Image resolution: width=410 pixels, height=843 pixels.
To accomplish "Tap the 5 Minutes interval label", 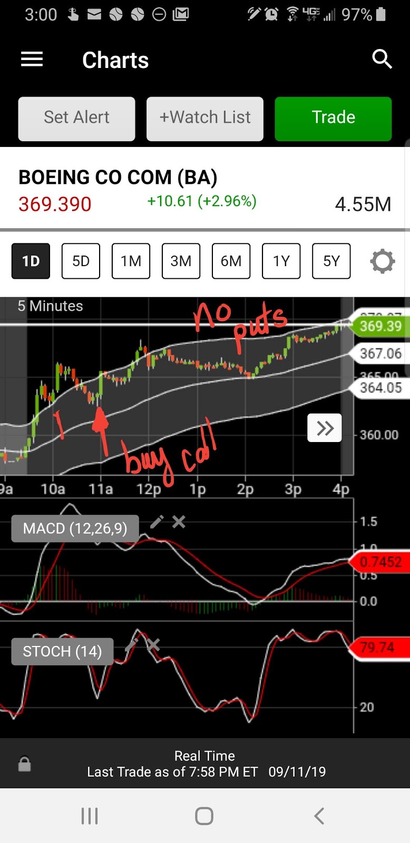I will tap(50, 306).
